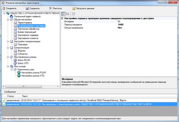Click the Шлюз RCUK gateway icon

pos(15,60)
